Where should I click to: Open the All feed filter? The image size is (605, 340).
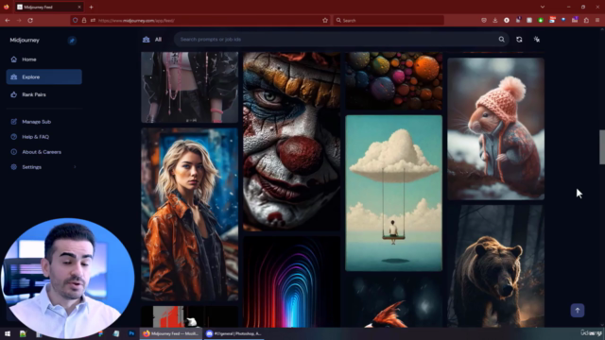[152, 40]
